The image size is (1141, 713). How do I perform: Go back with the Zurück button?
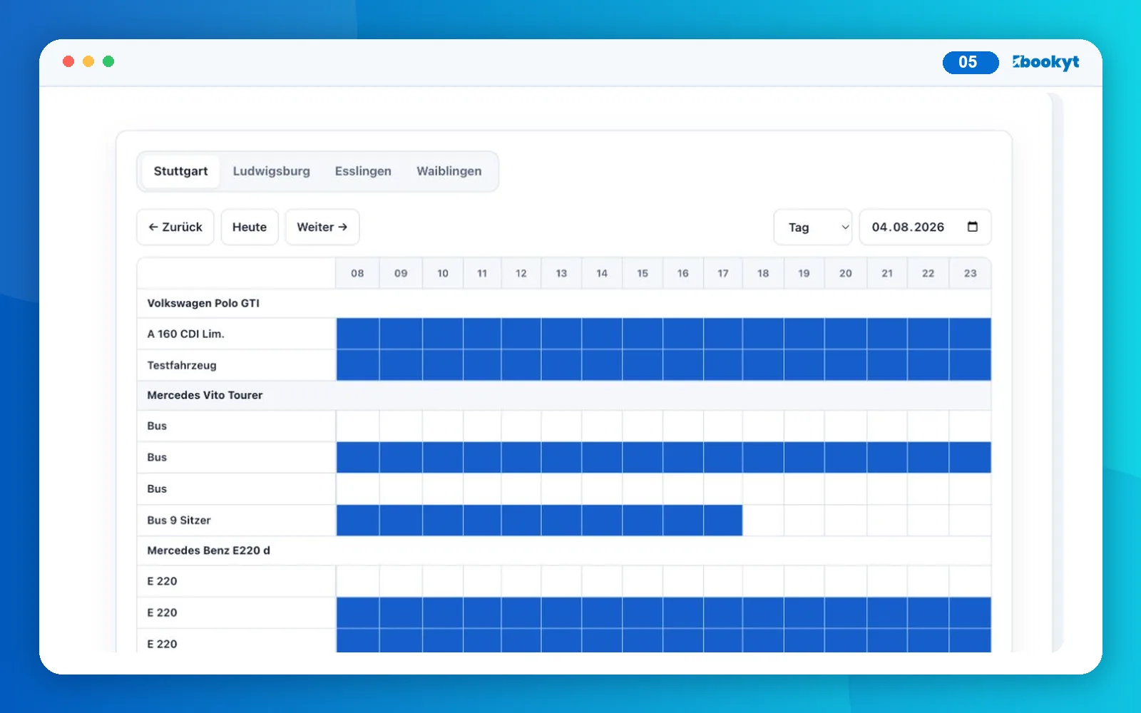pyautogui.click(x=175, y=227)
